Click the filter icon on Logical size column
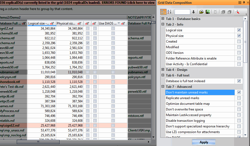Screen dimensions: 250x146 click(x=52, y=23)
